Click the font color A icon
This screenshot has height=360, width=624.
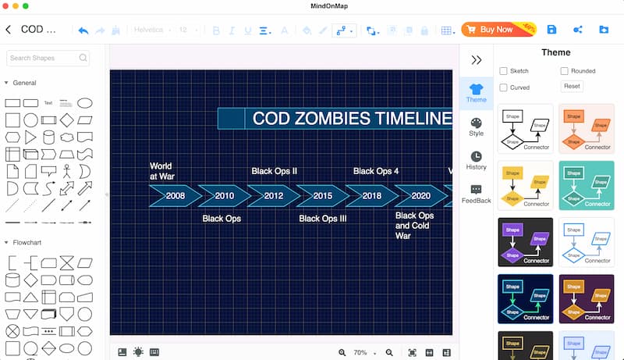coord(284,30)
